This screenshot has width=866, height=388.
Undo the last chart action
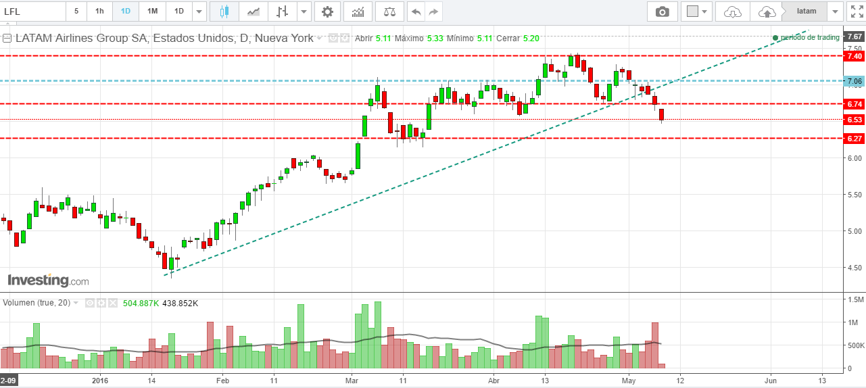click(416, 11)
